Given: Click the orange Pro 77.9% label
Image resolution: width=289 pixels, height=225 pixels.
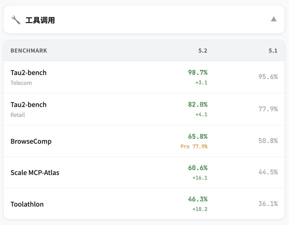Looking at the screenshot, I should point(194,146).
